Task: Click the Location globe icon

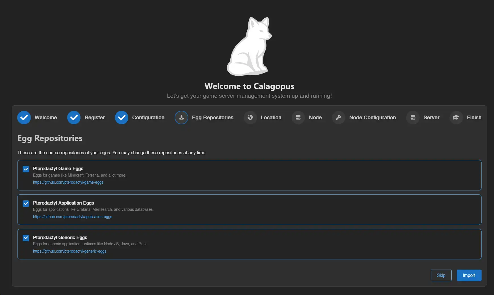Action: (250, 118)
